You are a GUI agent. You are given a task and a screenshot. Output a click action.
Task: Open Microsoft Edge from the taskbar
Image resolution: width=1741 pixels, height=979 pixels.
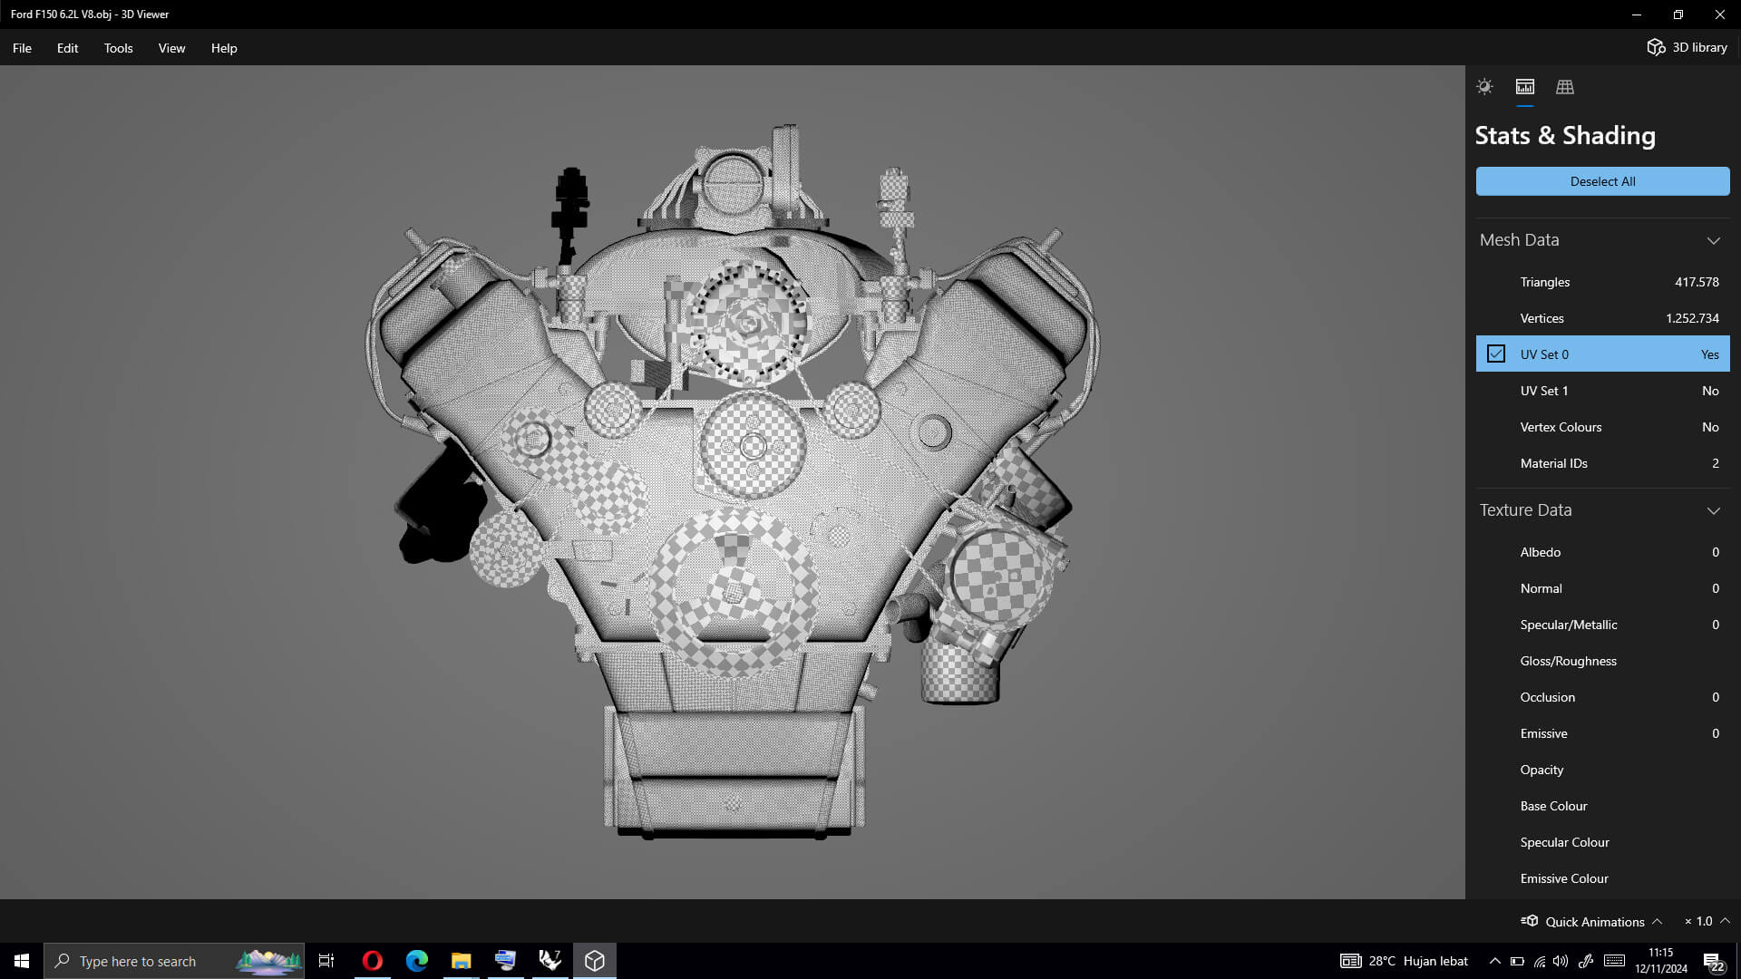(x=416, y=961)
